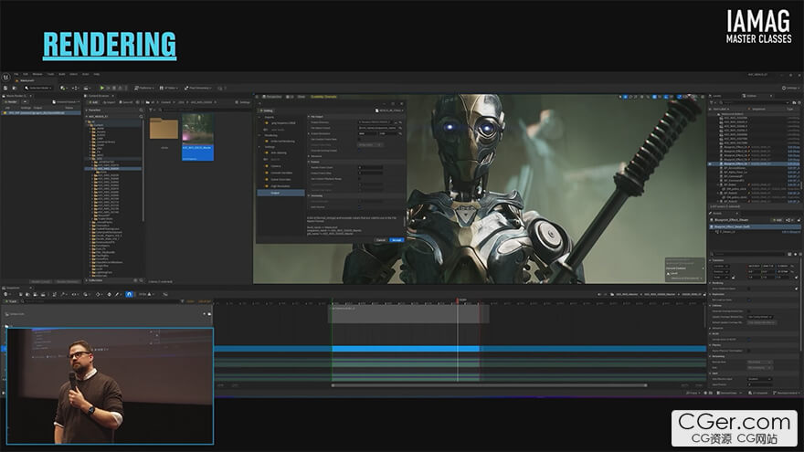Click the green Render button in render queue
The image size is (804, 452).
pyautogui.click(x=11, y=102)
